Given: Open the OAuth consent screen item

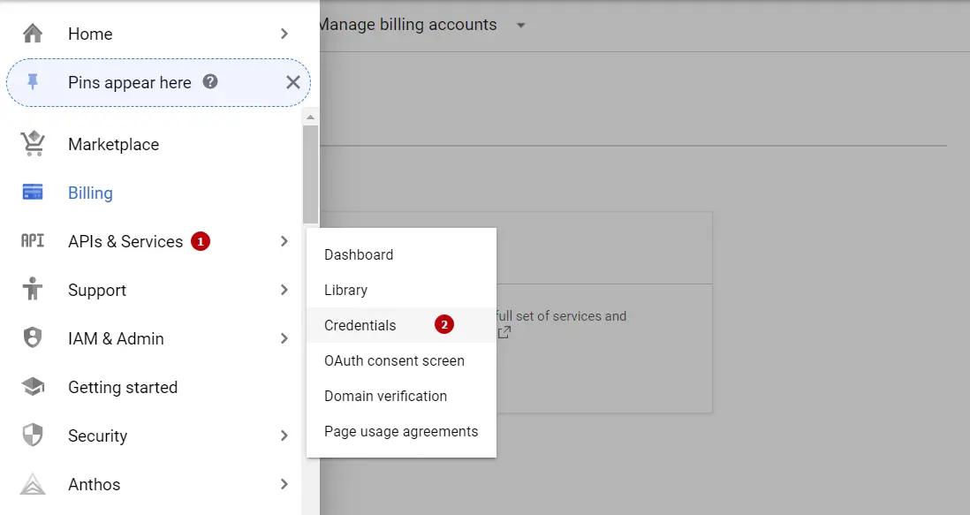Looking at the screenshot, I should [x=394, y=360].
